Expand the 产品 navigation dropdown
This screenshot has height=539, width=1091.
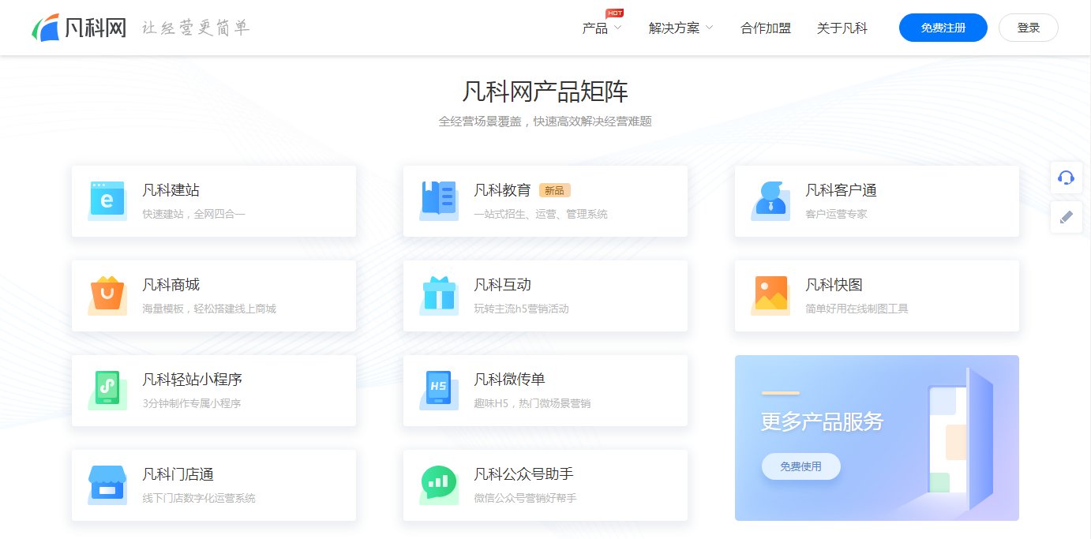pyautogui.click(x=596, y=28)
